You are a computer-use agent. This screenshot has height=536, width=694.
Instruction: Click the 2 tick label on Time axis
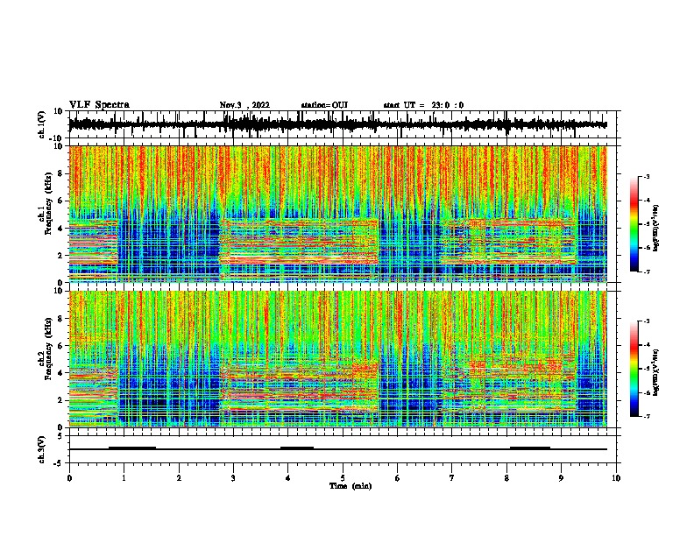tap(179, 478)
